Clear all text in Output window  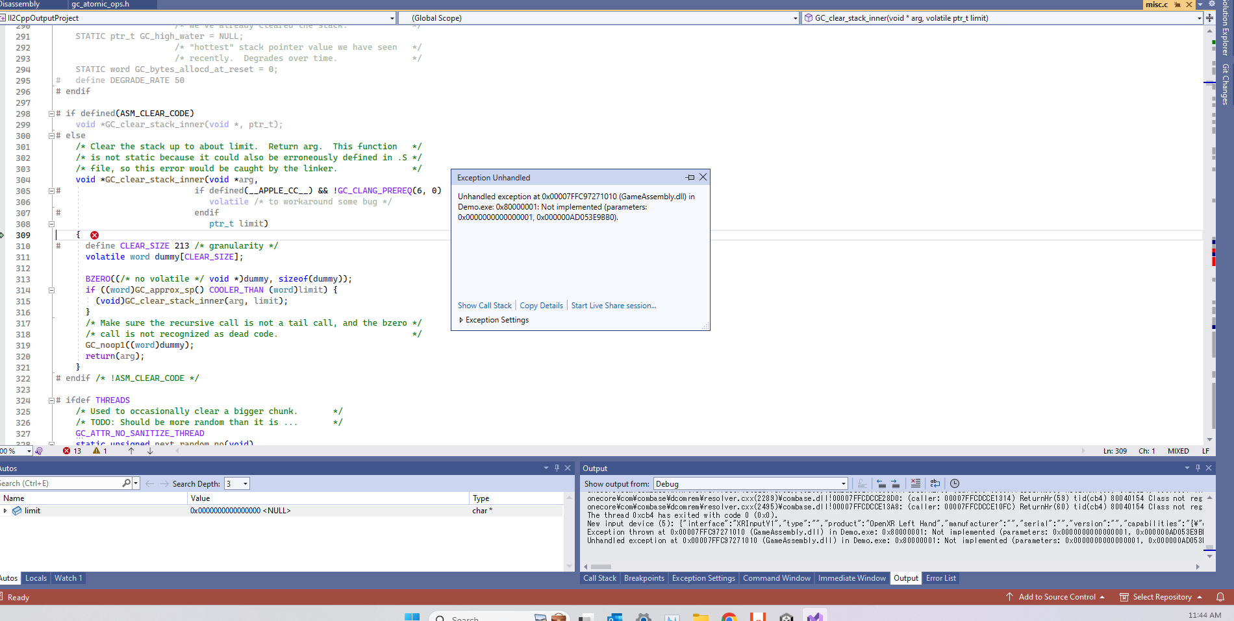[x=915, y=483]
